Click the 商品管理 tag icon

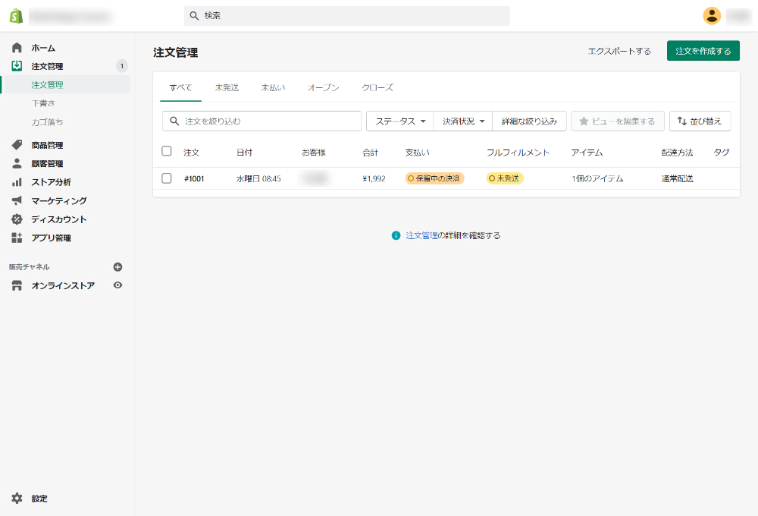(17, 145)
